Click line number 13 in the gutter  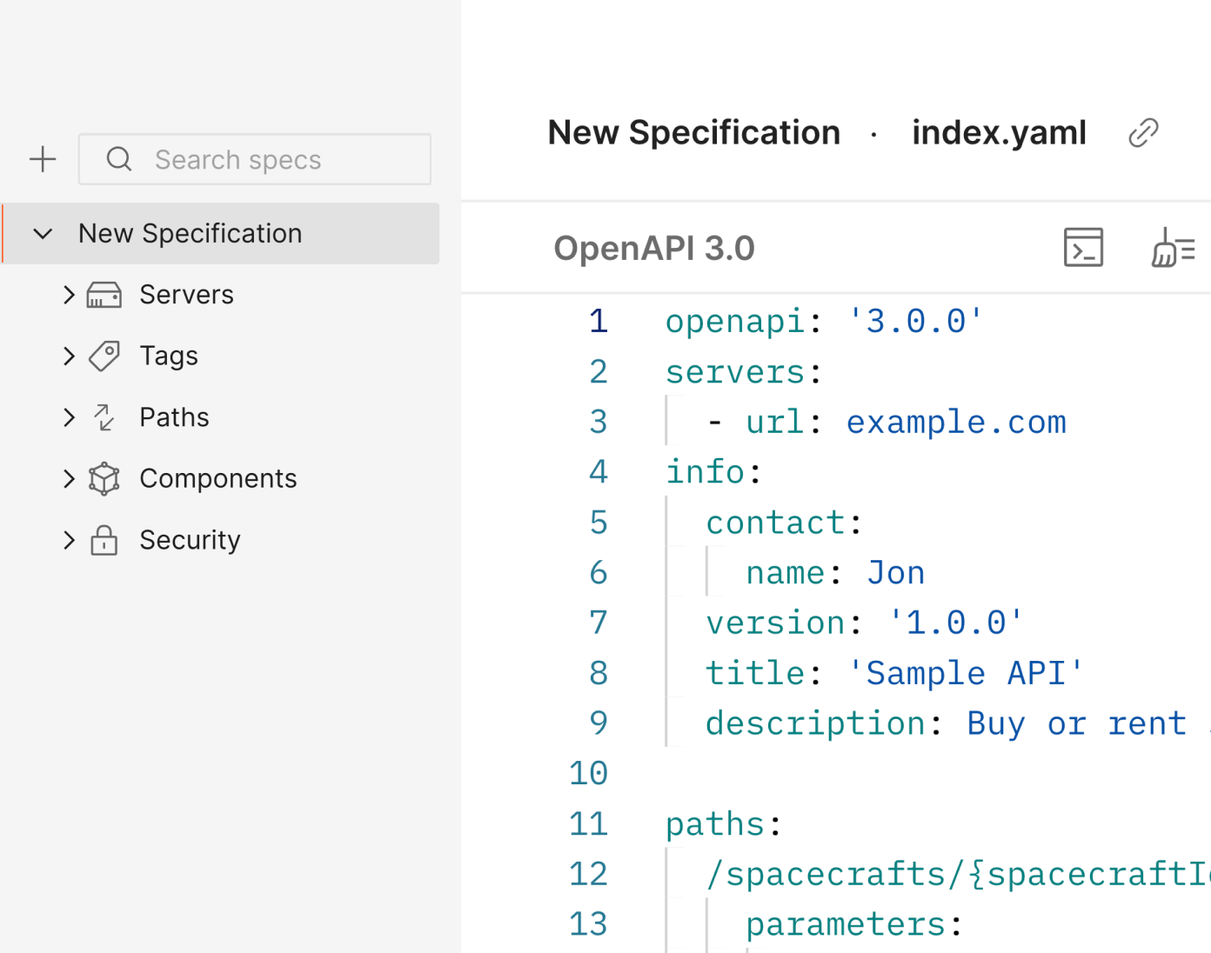[x=588, y=924]
